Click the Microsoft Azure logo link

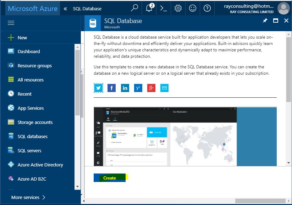[33, 8]
